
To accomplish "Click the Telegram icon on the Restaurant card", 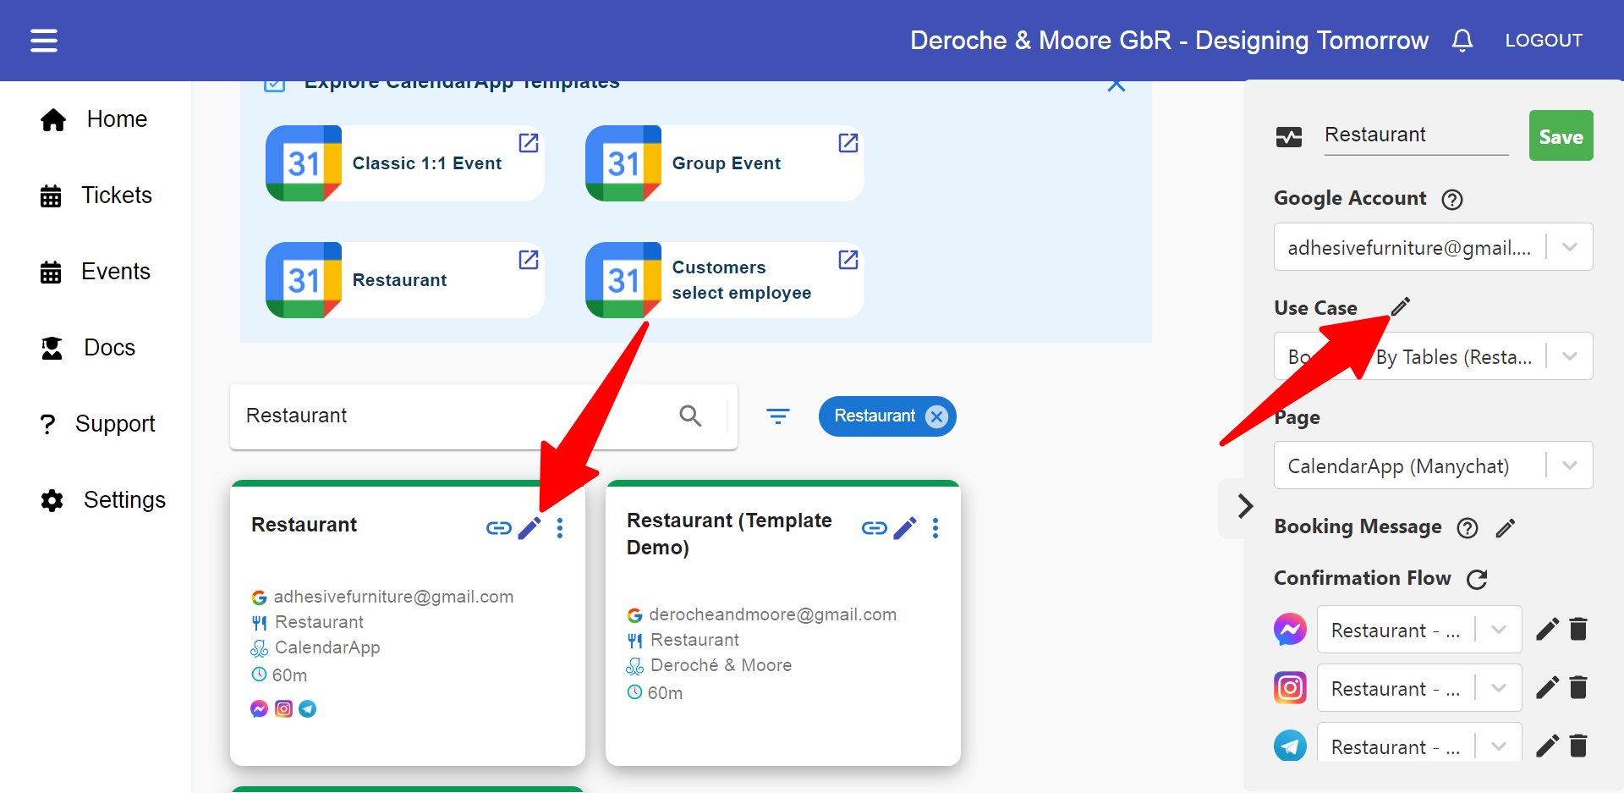I will click(x=307, y=708).
